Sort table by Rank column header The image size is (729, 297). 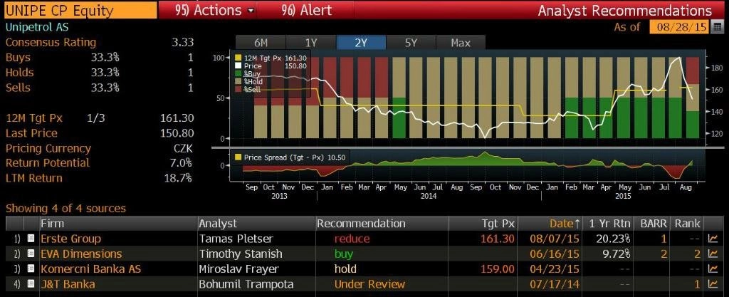(x=687, y=224)
